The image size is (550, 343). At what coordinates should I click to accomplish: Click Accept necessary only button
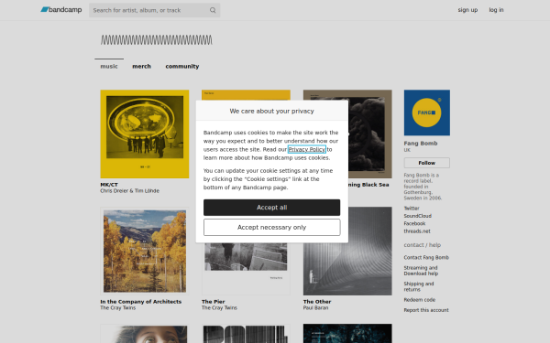click(272, 228)
